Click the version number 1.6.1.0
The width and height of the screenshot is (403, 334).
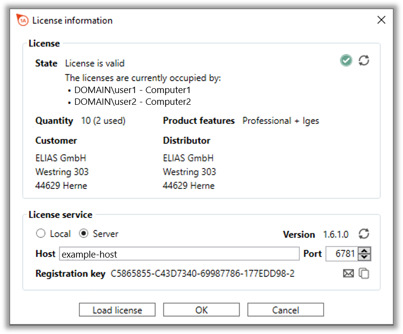click(336, 235)
